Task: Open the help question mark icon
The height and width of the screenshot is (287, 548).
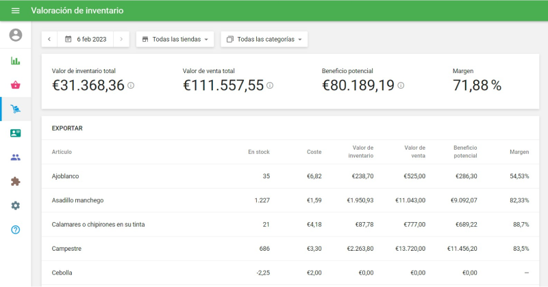Action: tap(15, 230)
